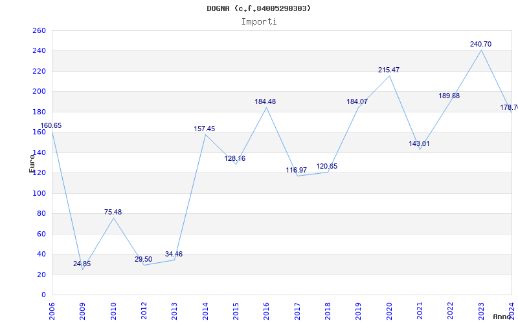Click the y-axis value 20
This screenshot has width=518, height=323.
pyautogui.click(x=41, y=275)
